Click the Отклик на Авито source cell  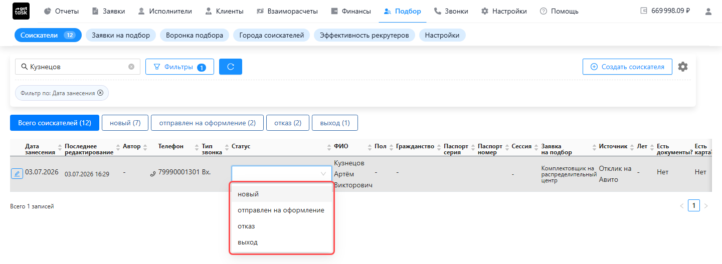(x=615, y=174)
